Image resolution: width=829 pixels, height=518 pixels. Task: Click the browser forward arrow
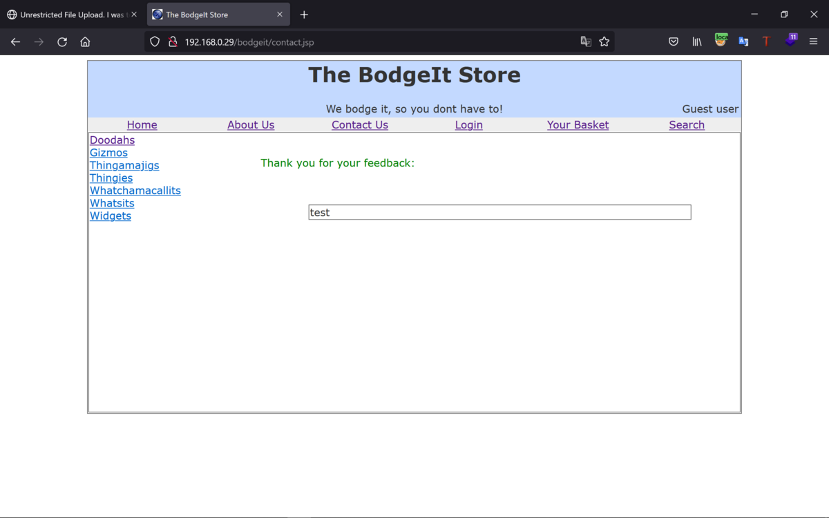click(39, 42)
